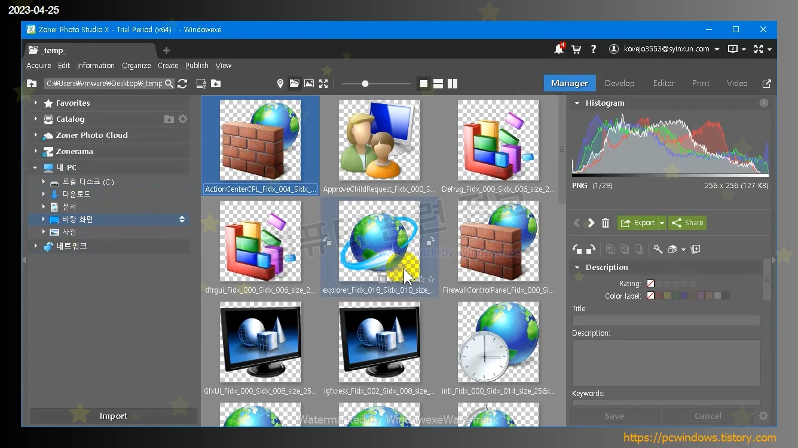The width and height of the screenshot is (798, 448).
Task: Open the Export dropdown arrow
Action: pos(662,223)
